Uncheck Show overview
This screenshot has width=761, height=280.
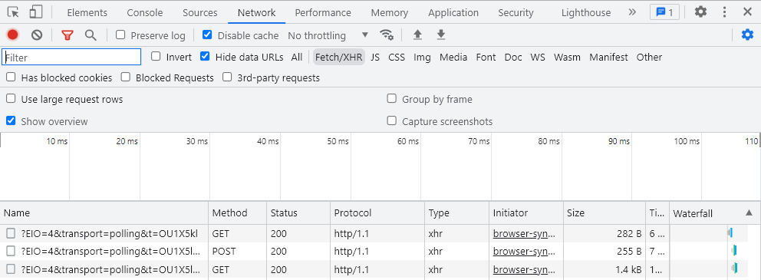pos(11,121)
